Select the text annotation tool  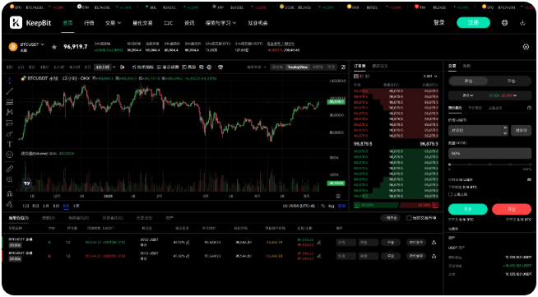pos(10,144)
